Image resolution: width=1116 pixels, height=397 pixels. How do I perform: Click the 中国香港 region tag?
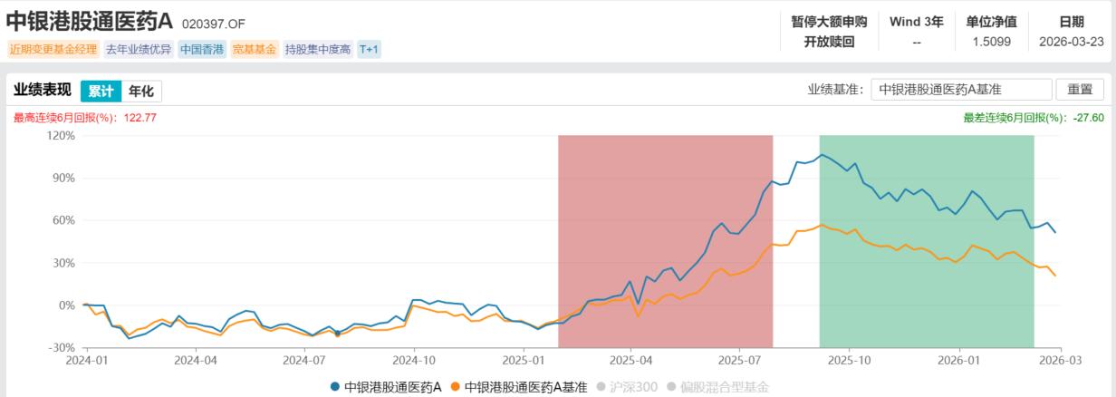pos(202,49)
